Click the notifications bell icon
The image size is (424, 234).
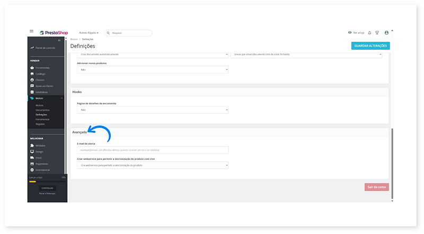click(369, 33)
